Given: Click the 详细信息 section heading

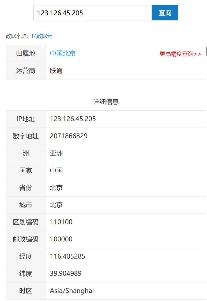Looking at the screenshot, I should click(x=106, y=101).
